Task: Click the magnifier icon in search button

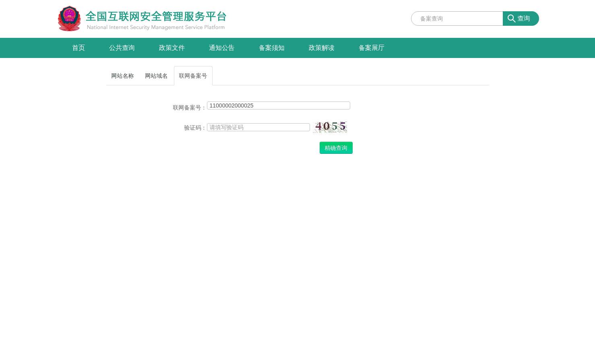Action: coord(511,19)
